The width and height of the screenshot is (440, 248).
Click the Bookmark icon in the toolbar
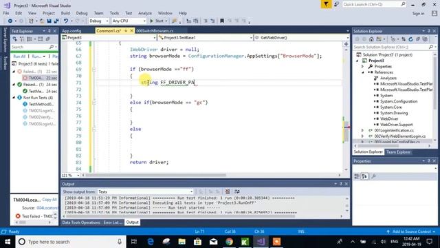point(222,21)
